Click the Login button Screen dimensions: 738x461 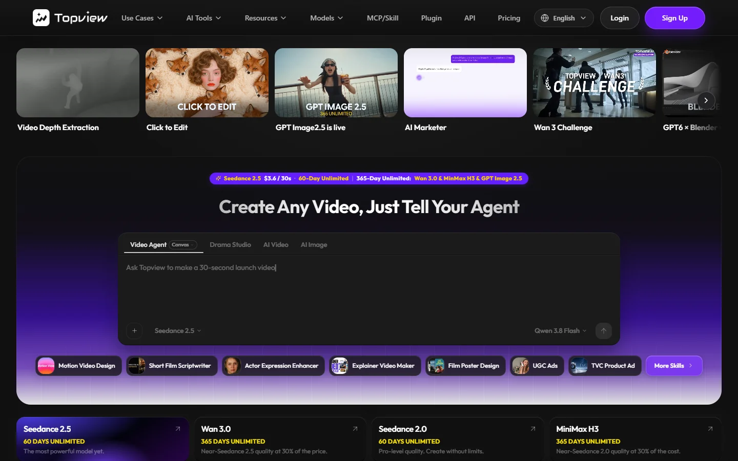coord(620,18)
